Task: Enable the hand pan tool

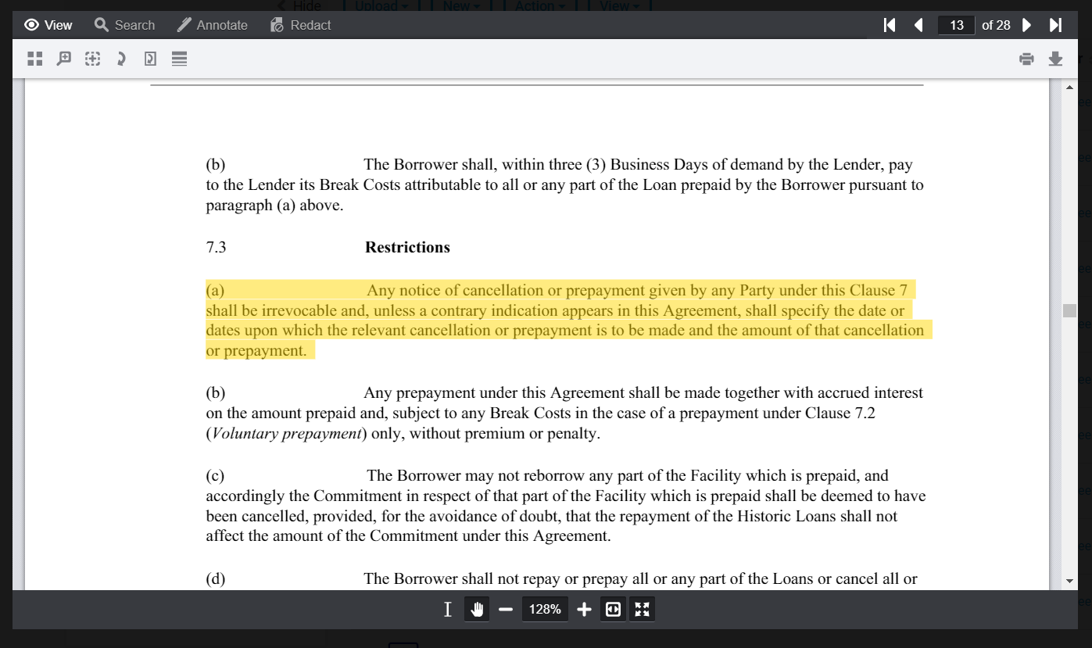Action: 477,610
